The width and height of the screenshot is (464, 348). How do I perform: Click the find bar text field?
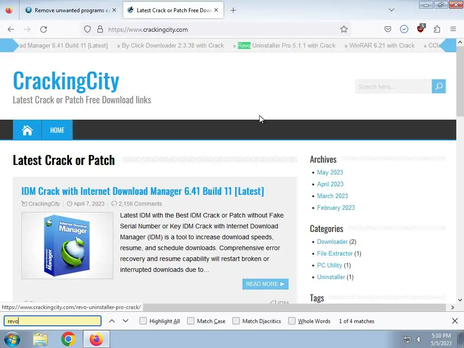pyautogui.click(x=53, y=321)
